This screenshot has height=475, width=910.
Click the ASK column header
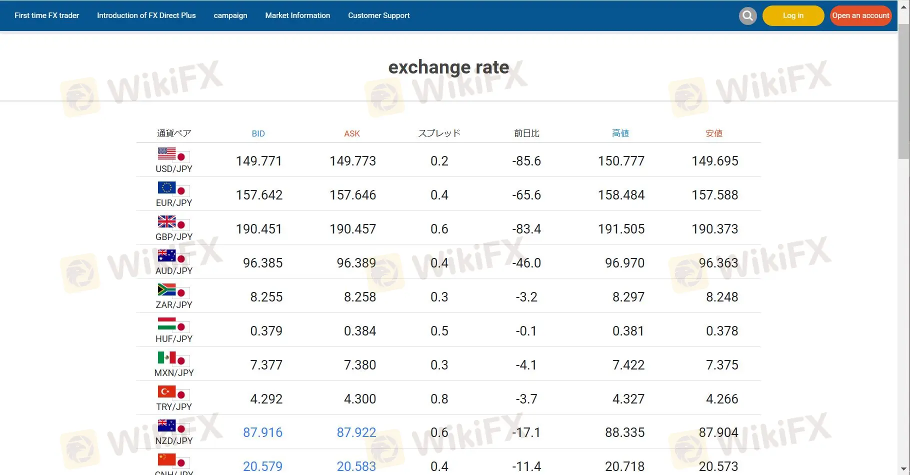pos(352,133)
